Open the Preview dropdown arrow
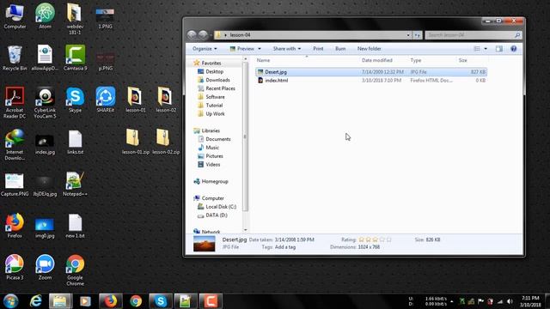Viewport: 550px width, 309px height. coord(260,49)
